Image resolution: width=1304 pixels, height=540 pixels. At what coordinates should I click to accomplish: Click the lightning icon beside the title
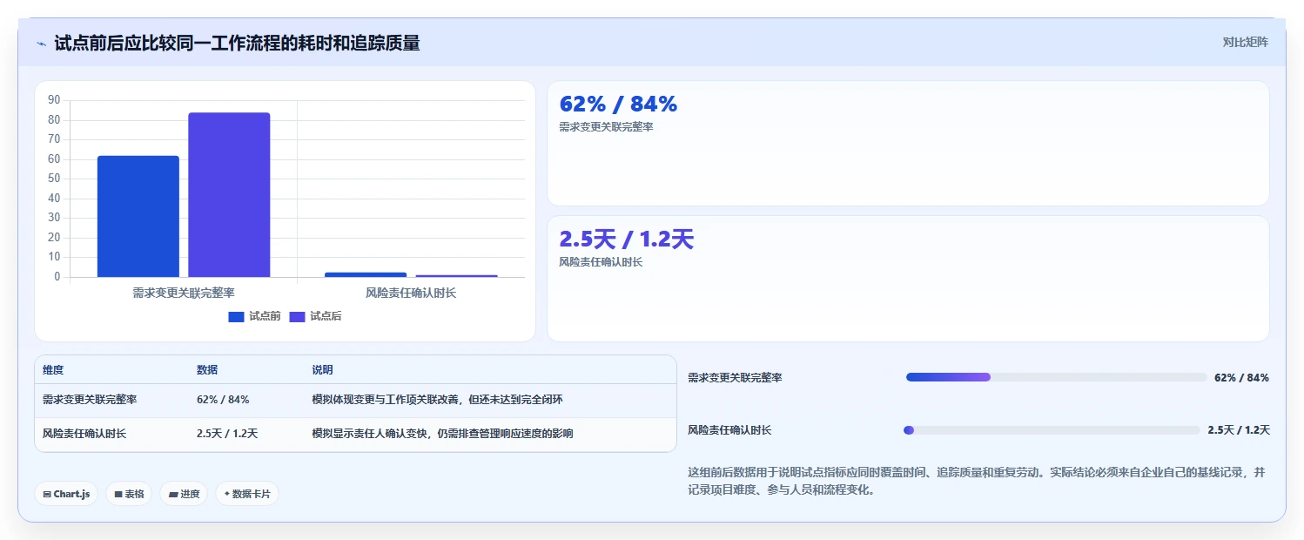pos(41,43)
